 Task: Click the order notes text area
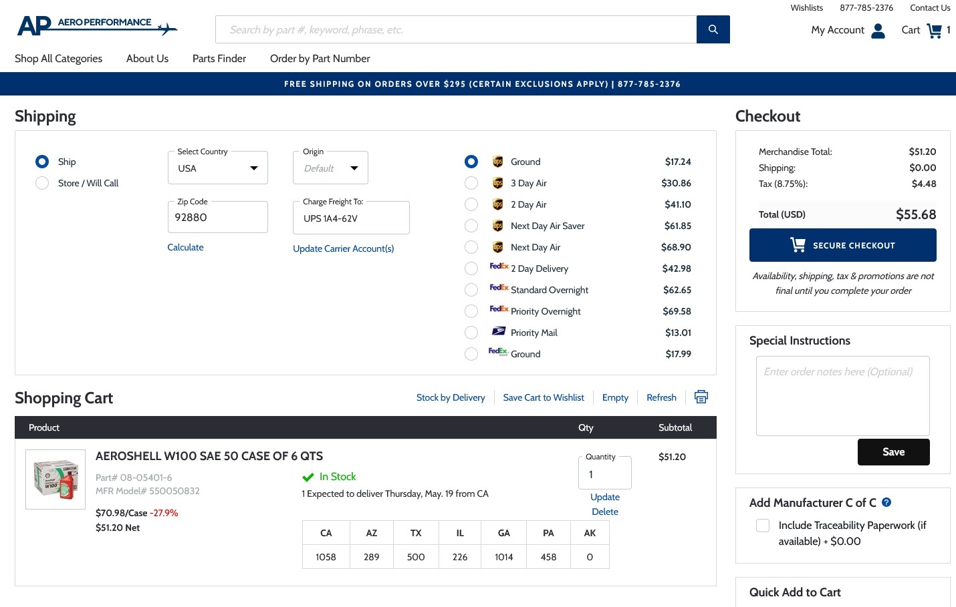pyautogui.click(x=843, y=396)
